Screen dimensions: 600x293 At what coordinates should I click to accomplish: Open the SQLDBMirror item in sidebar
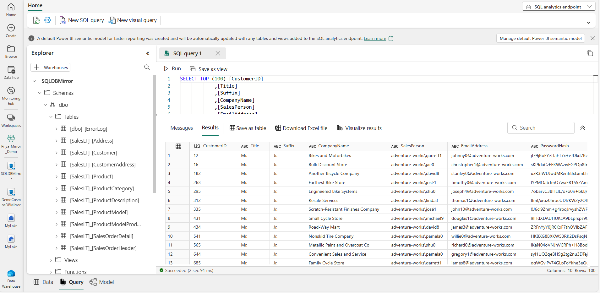coord(11,171)
